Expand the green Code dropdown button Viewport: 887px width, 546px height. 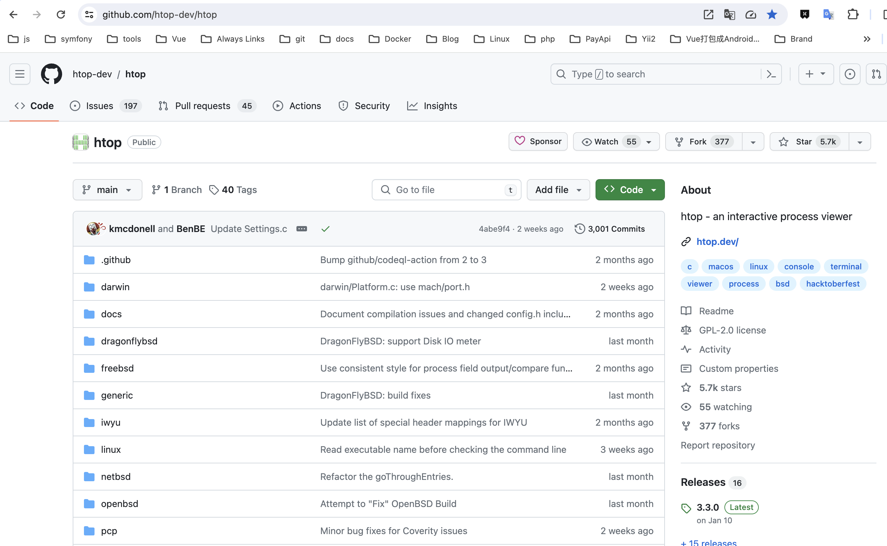click(x=630, y=190)
